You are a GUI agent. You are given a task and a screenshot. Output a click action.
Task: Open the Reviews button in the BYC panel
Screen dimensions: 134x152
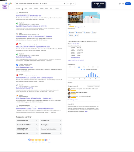tap(87, 32)
